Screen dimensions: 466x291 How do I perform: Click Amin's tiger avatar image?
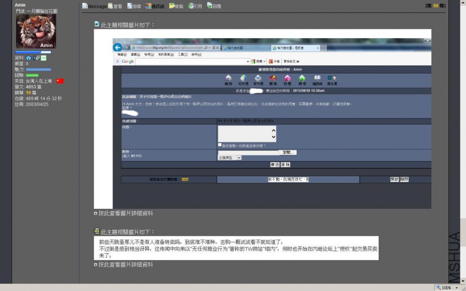pyautogui.click(x=36, y=32)
